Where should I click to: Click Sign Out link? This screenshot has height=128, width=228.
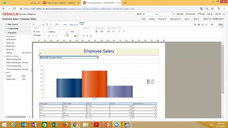[218, 14]
